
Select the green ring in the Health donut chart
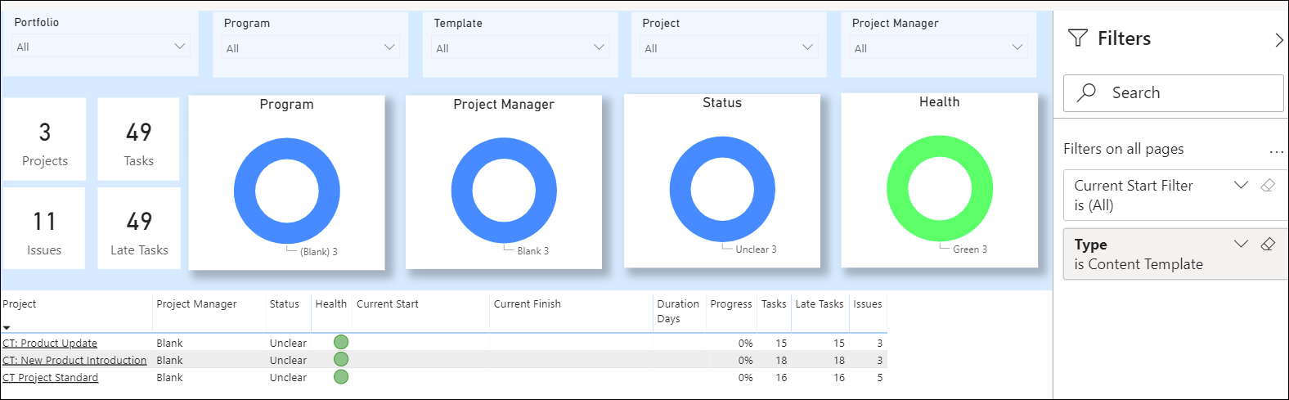tap(897, 190)
